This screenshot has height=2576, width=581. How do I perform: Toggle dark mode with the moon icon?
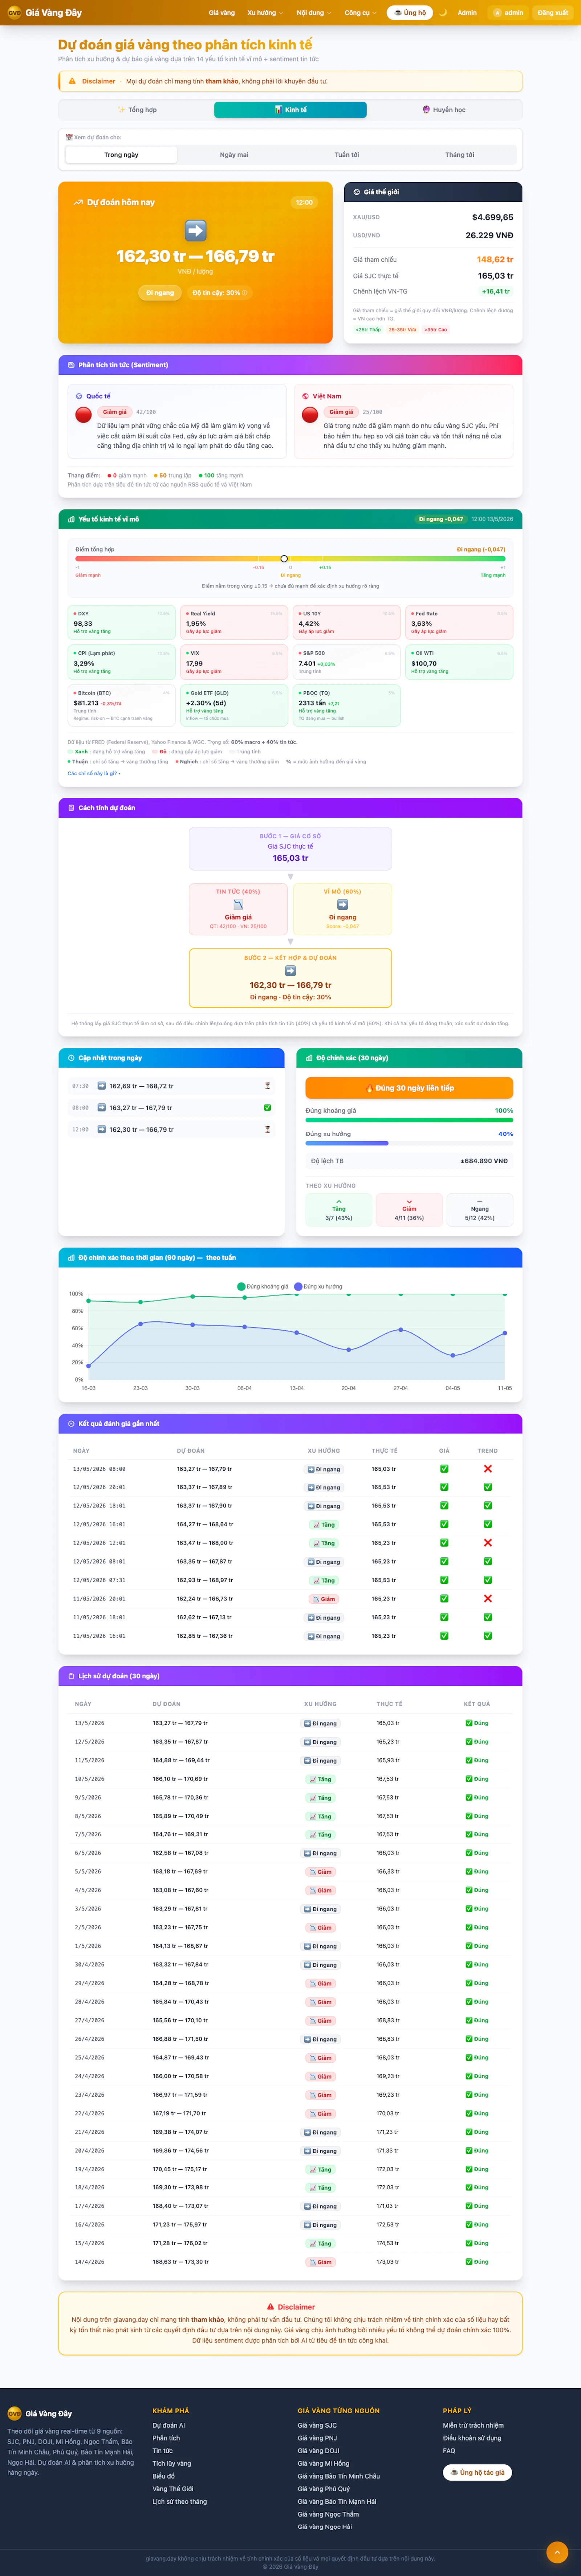(443, 13)
